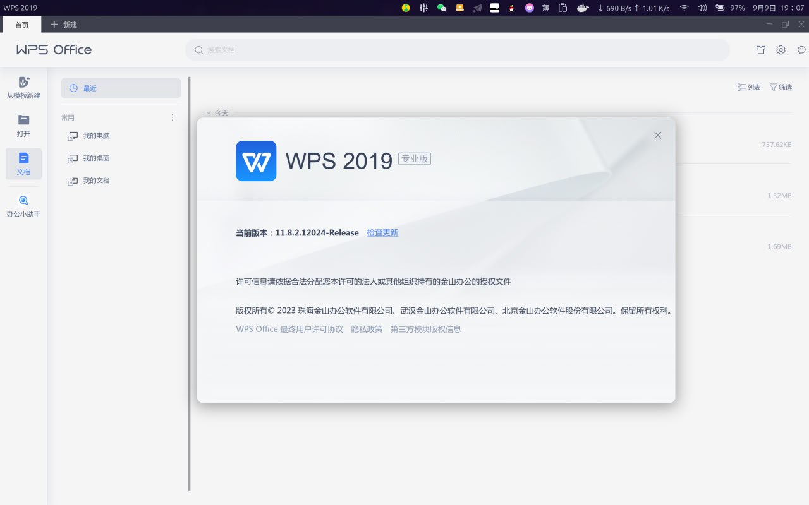This screenshot has width=809, height=505.
Task: Open the 办公小助手 assistant icon
Action: [x=23, y=201]
